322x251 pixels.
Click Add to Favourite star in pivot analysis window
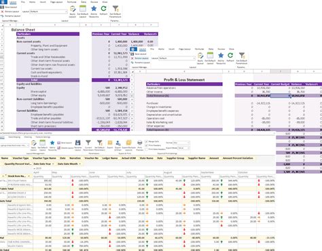[x=52, y=142]
